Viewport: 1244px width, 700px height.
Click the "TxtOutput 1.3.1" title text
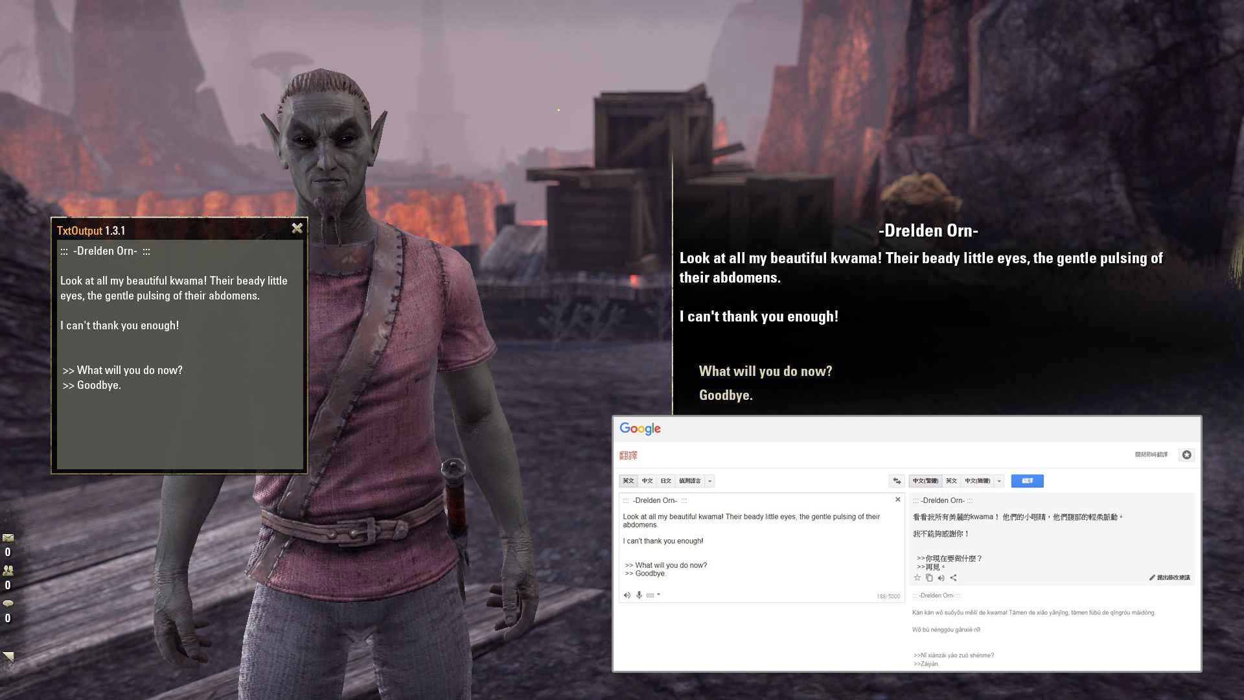[x=91, y=231]
